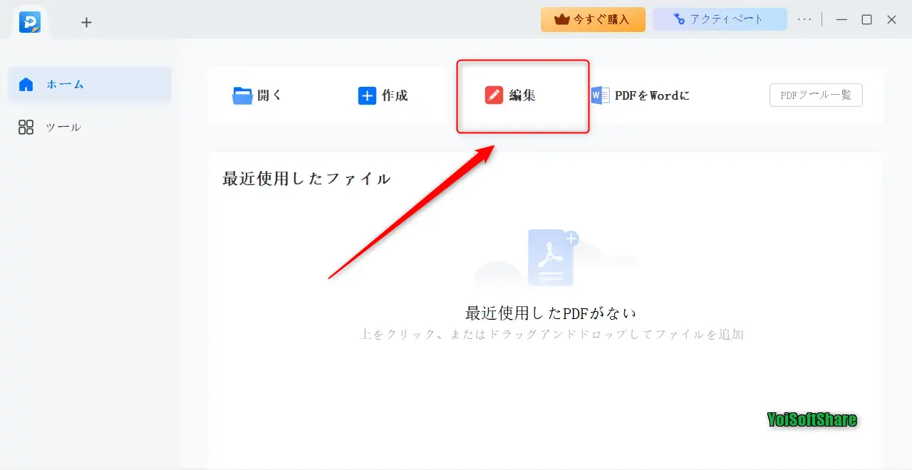Click the 最近使用したファイル heading text
The width and height of the screenshot is (912, 470).
(x=306, y=179)
